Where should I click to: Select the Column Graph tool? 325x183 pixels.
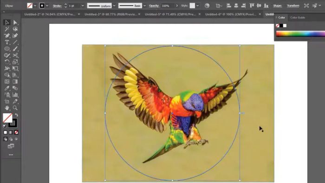click(x=15, y=95)
